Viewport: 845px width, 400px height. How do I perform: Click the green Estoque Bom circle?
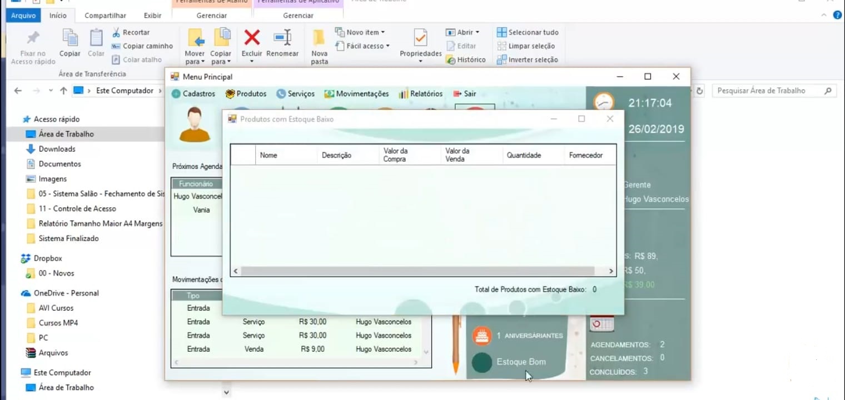[x=482, y=362]
